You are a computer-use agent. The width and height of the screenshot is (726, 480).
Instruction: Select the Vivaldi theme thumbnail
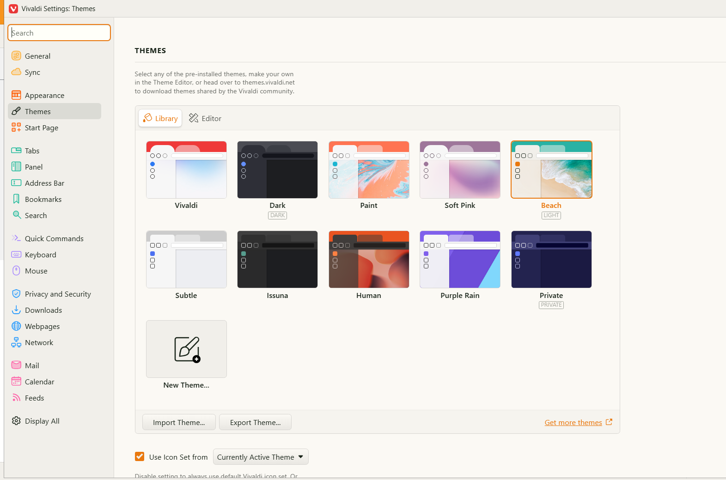(186, 170)
